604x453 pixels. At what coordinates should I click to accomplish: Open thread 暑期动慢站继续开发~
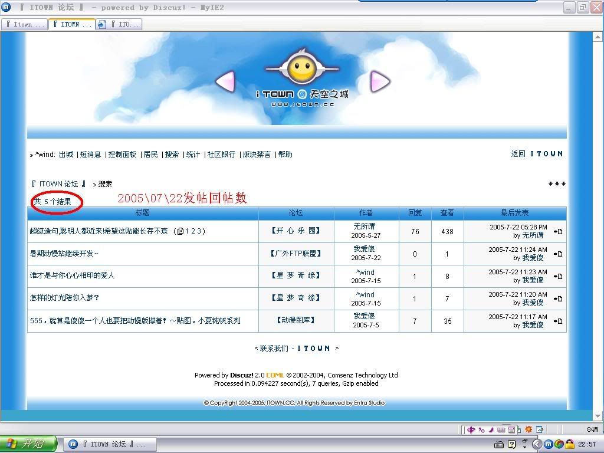click(64, 254)
